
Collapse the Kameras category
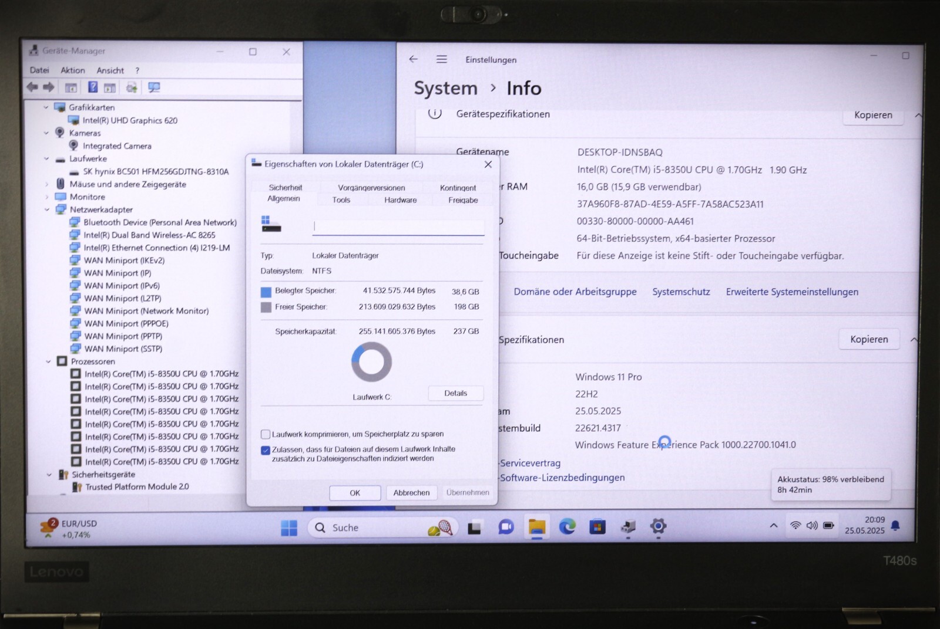coord(46,133)
